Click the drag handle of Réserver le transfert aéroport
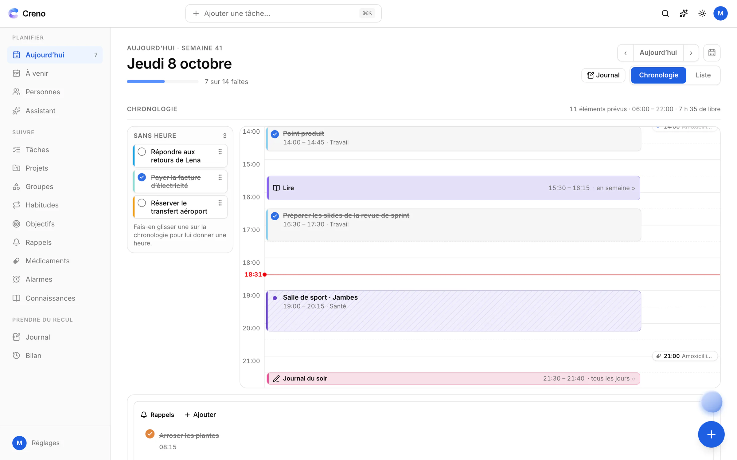 (220, 203)
